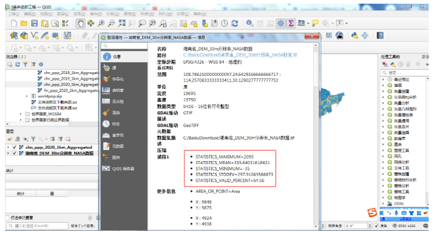Screen dimensions: 433x232
Task: Toggle the render checkbox in status bar
Action: click(x=376, y=226)
